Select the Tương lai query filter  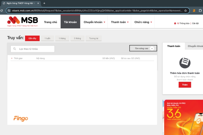[x=94, y=38]
